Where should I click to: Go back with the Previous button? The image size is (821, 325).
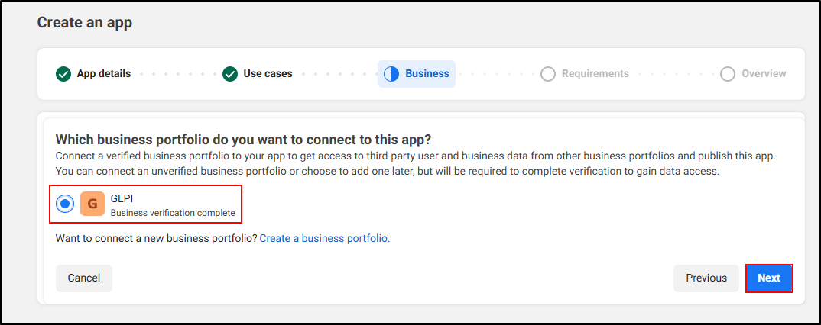point(706,278)
